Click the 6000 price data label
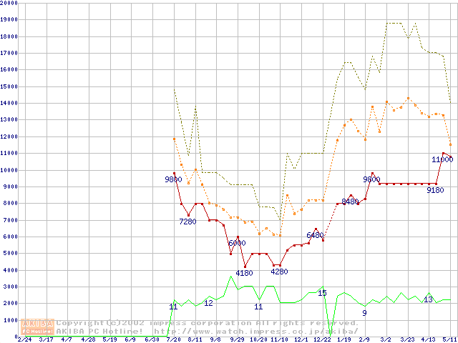458x343 pixels. 237,243
